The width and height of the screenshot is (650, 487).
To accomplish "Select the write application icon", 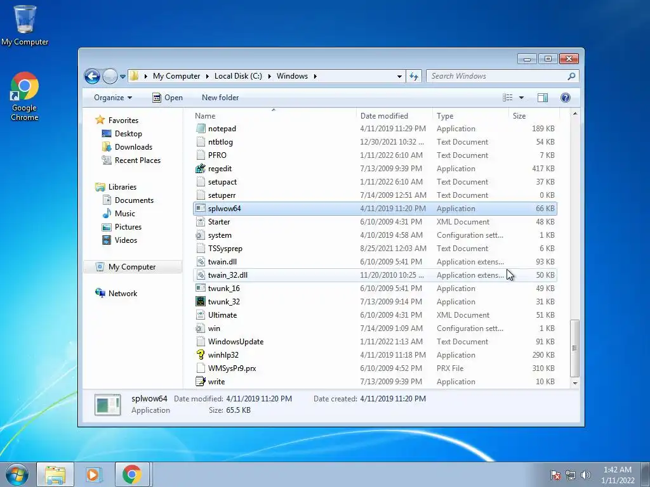I will click(201, 381).
